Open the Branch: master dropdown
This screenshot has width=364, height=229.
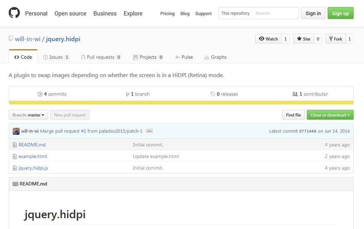(28, 114)
